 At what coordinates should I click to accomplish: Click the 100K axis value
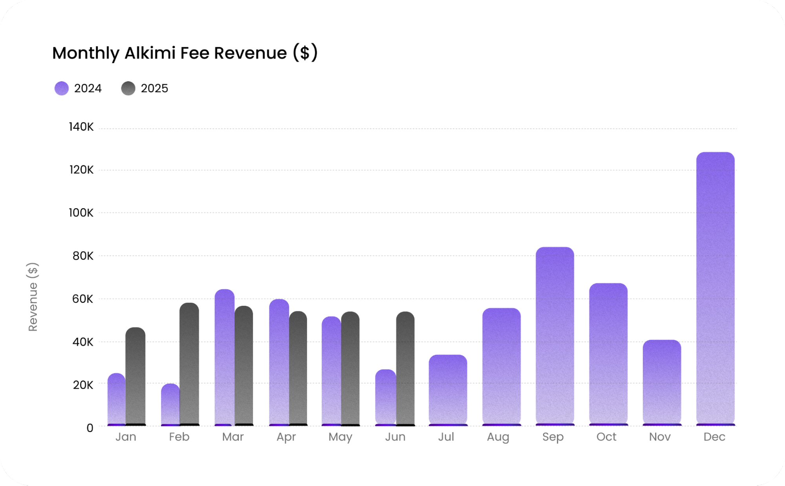[81, 213]
